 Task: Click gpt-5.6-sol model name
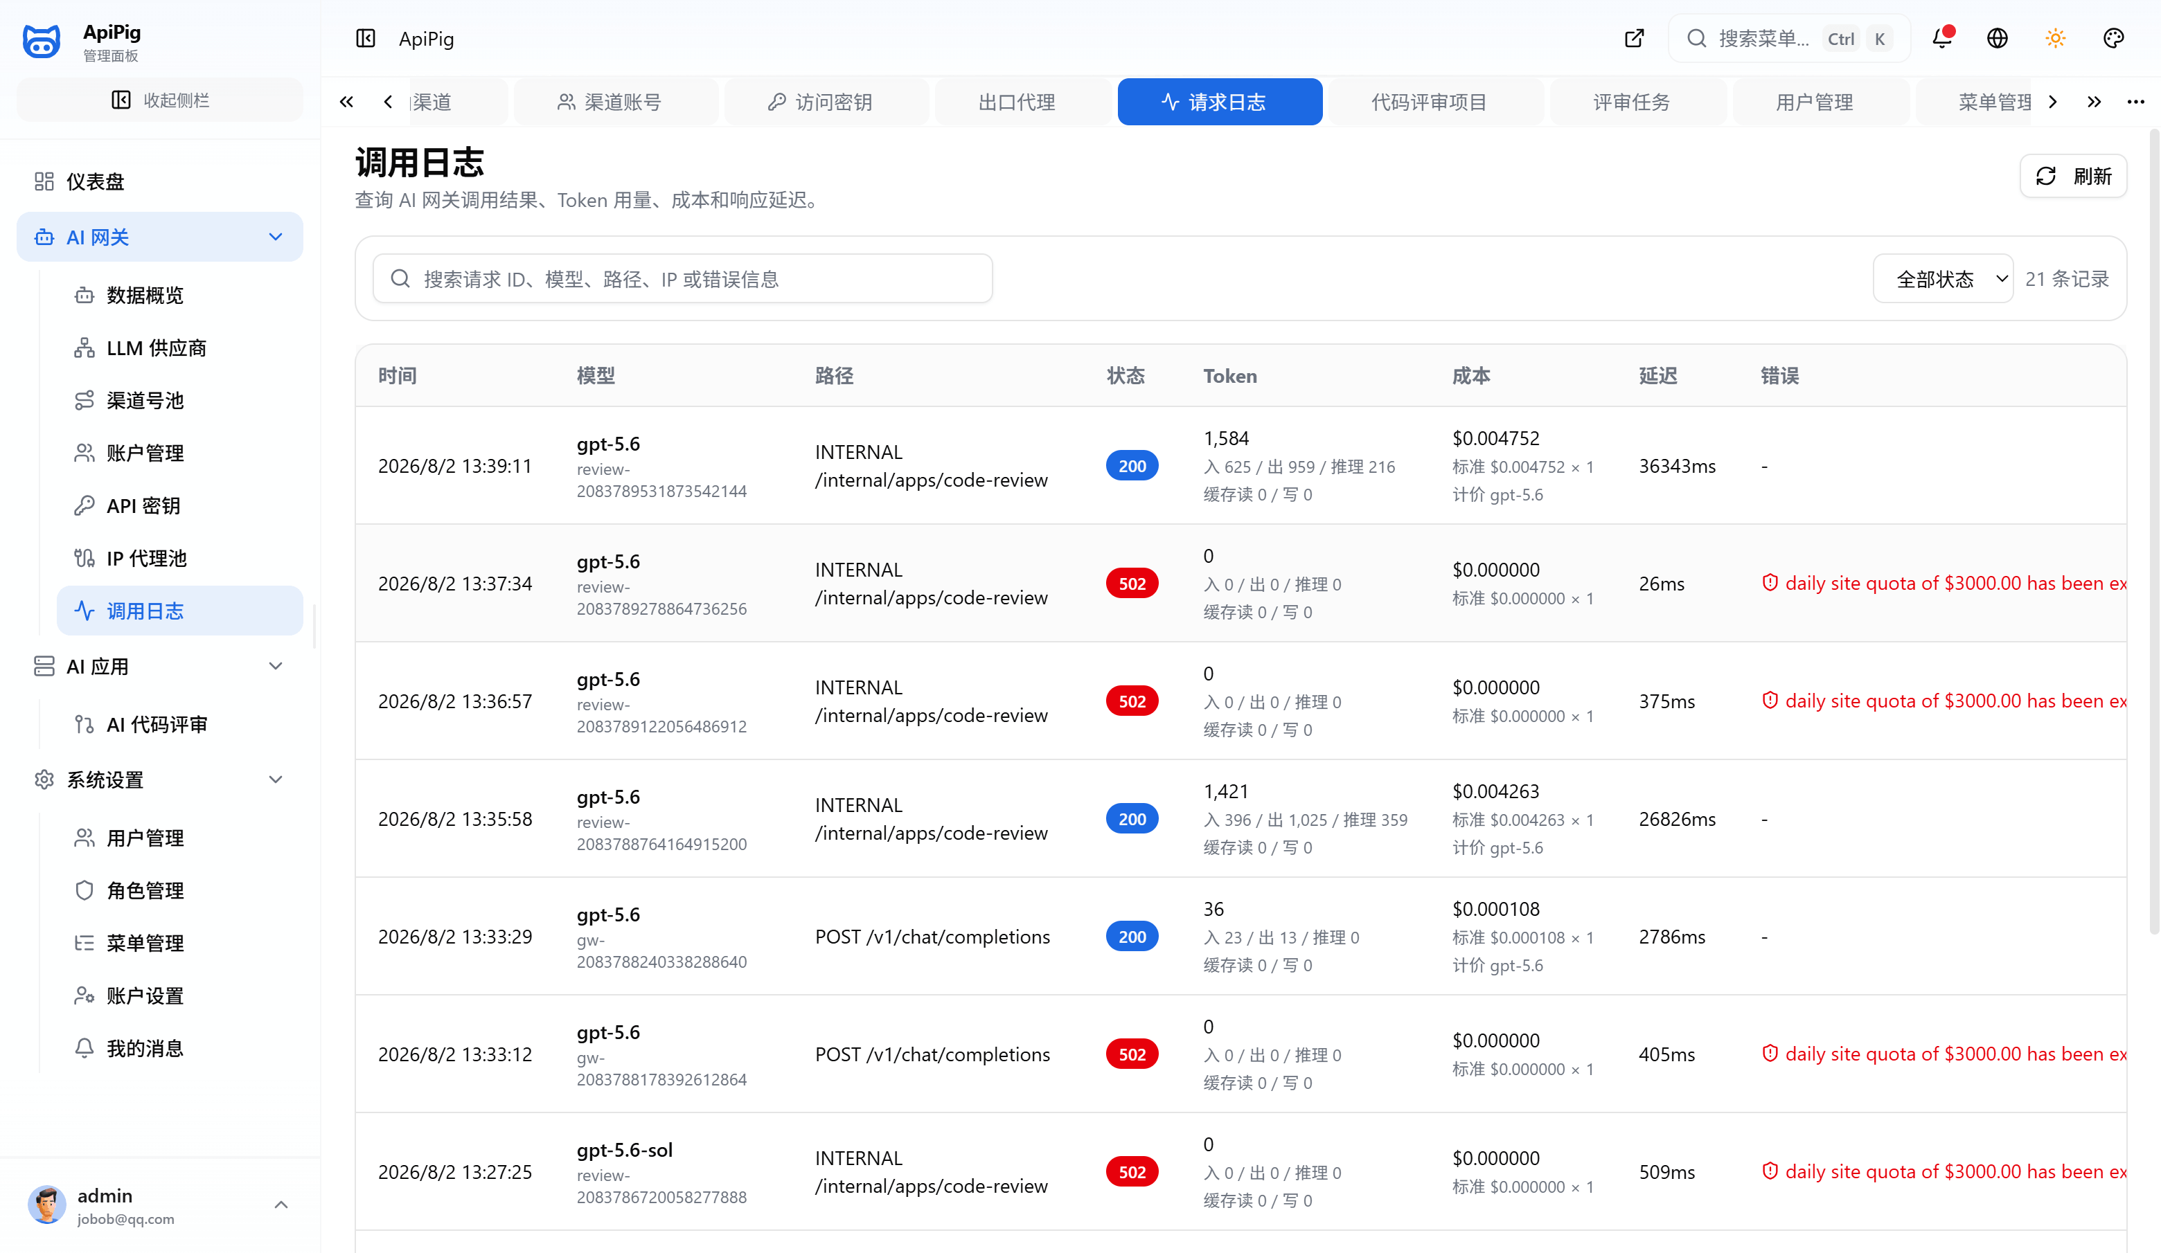tap(624, 1150)
